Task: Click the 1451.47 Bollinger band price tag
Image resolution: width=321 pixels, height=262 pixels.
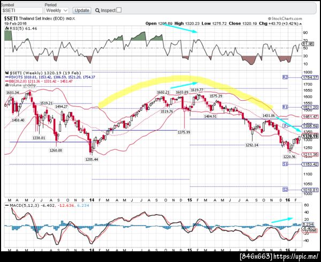Action: click(x=310, y=117)
